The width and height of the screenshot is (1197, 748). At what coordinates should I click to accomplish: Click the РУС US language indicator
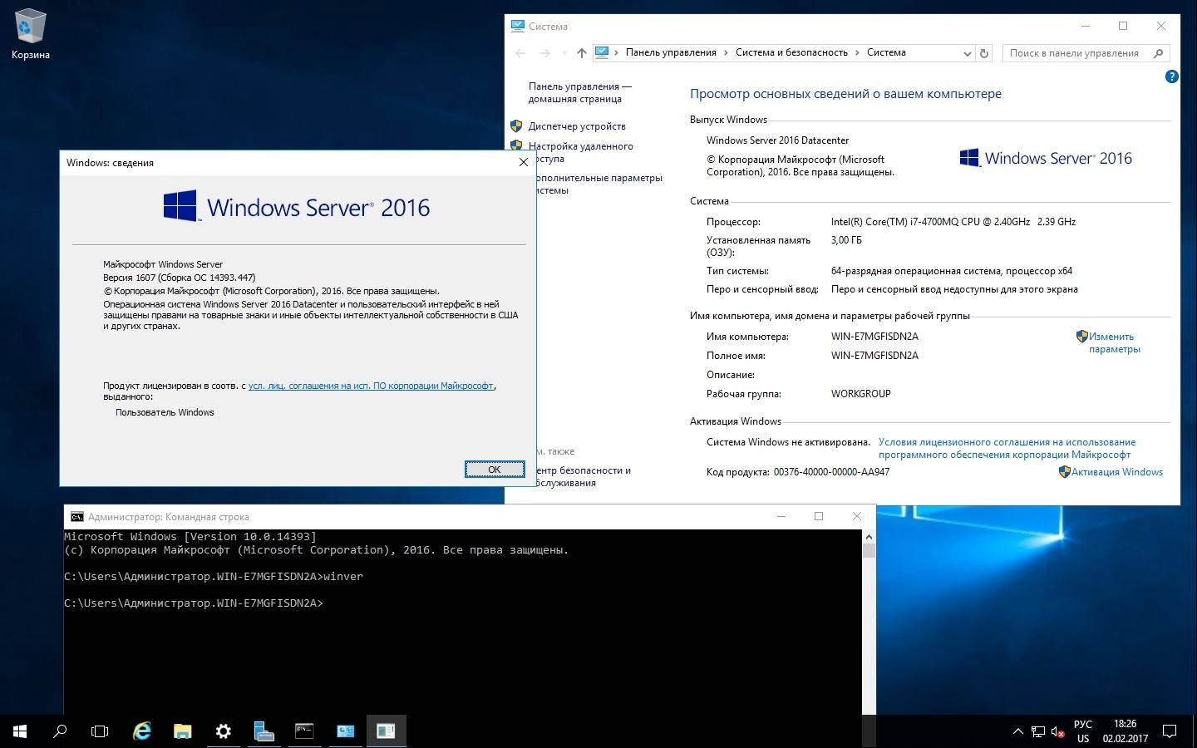[1083, 731]
